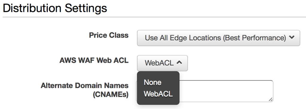Screen dimensions: 306x109
Task: Click the up chevron beside WebACL
Action: pos(179,63)
